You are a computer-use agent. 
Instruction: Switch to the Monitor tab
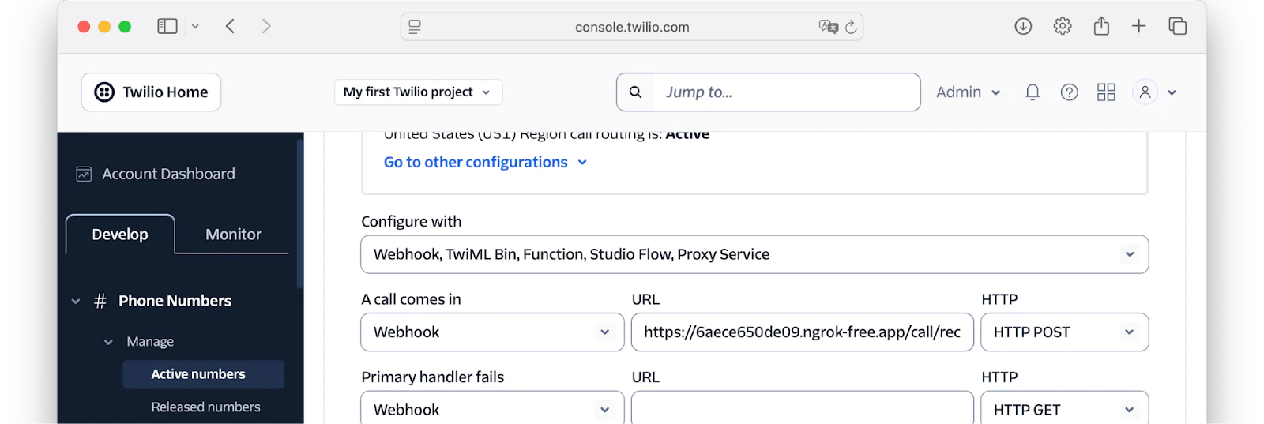coord(233,235)
